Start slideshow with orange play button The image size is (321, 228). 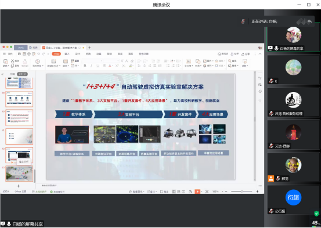[x=197, y=192]
